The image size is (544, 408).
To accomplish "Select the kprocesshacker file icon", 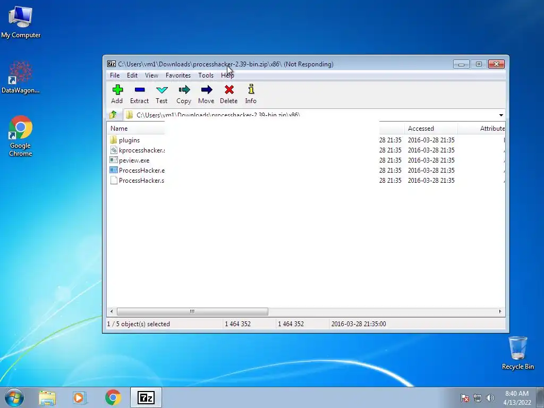I will (x=114, y=150).
